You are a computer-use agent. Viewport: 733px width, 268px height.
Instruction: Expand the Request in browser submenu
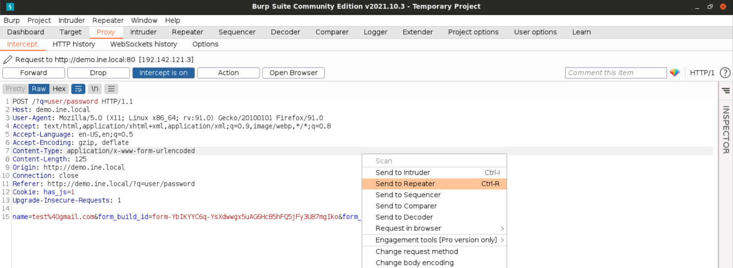434,228
